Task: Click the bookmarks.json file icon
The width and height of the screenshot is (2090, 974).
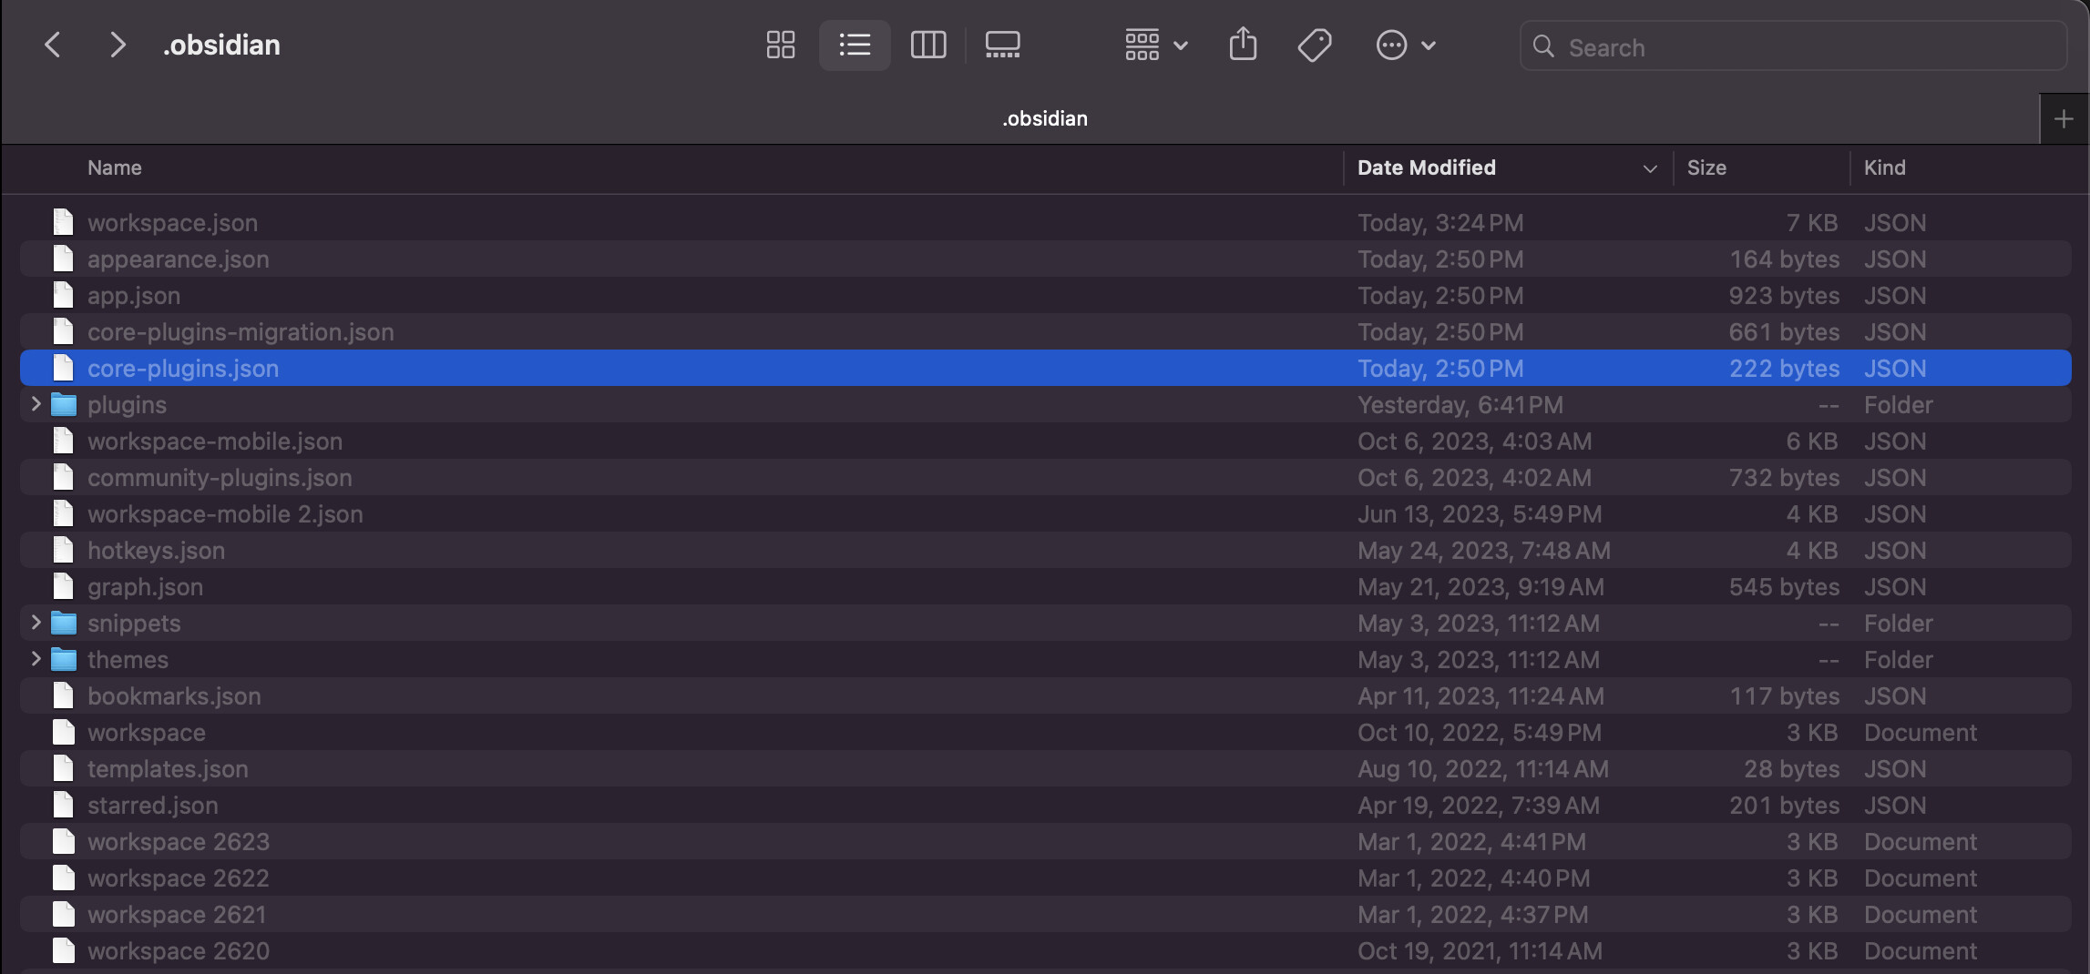Action: [x=63, y=695]
